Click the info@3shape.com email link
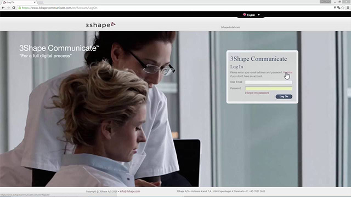The width and height of the screenshot is (351, 197). 130,192
